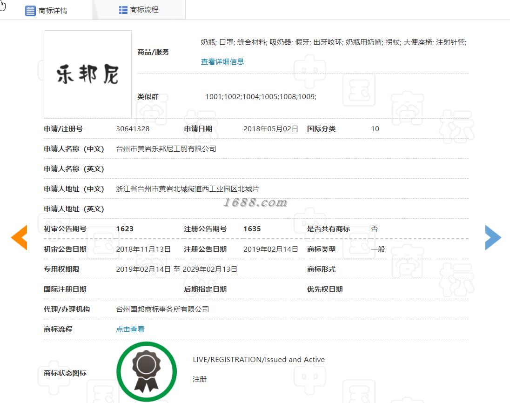Select the goods list starting with 奶瓶; 口罩
This screenshot has height=403, width=510.
334,42
